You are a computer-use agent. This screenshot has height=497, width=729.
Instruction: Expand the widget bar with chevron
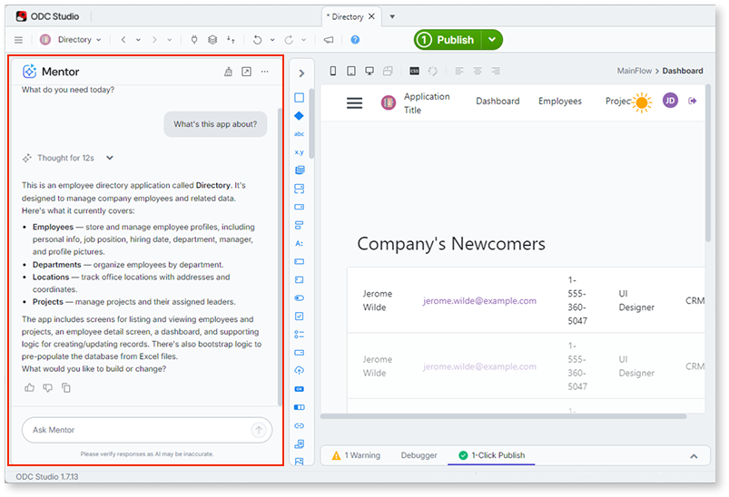tap(301, 73)
